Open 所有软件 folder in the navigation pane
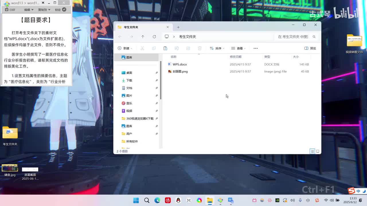367x206 pixels. pyautogui.click(x=130, y=141)
